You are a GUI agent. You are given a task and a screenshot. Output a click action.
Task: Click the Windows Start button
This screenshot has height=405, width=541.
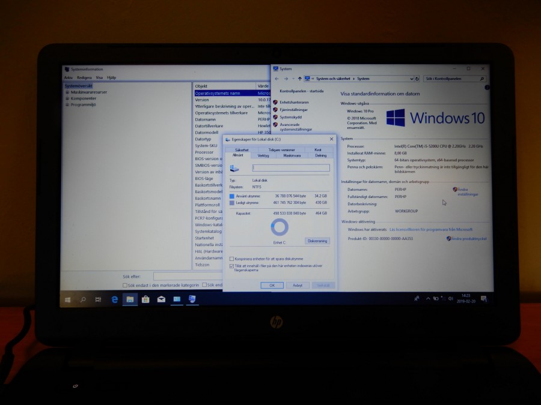[67, 299]
